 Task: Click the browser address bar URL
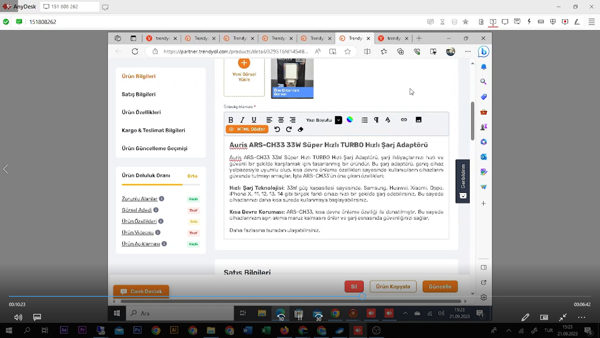[x=235, y=51]
